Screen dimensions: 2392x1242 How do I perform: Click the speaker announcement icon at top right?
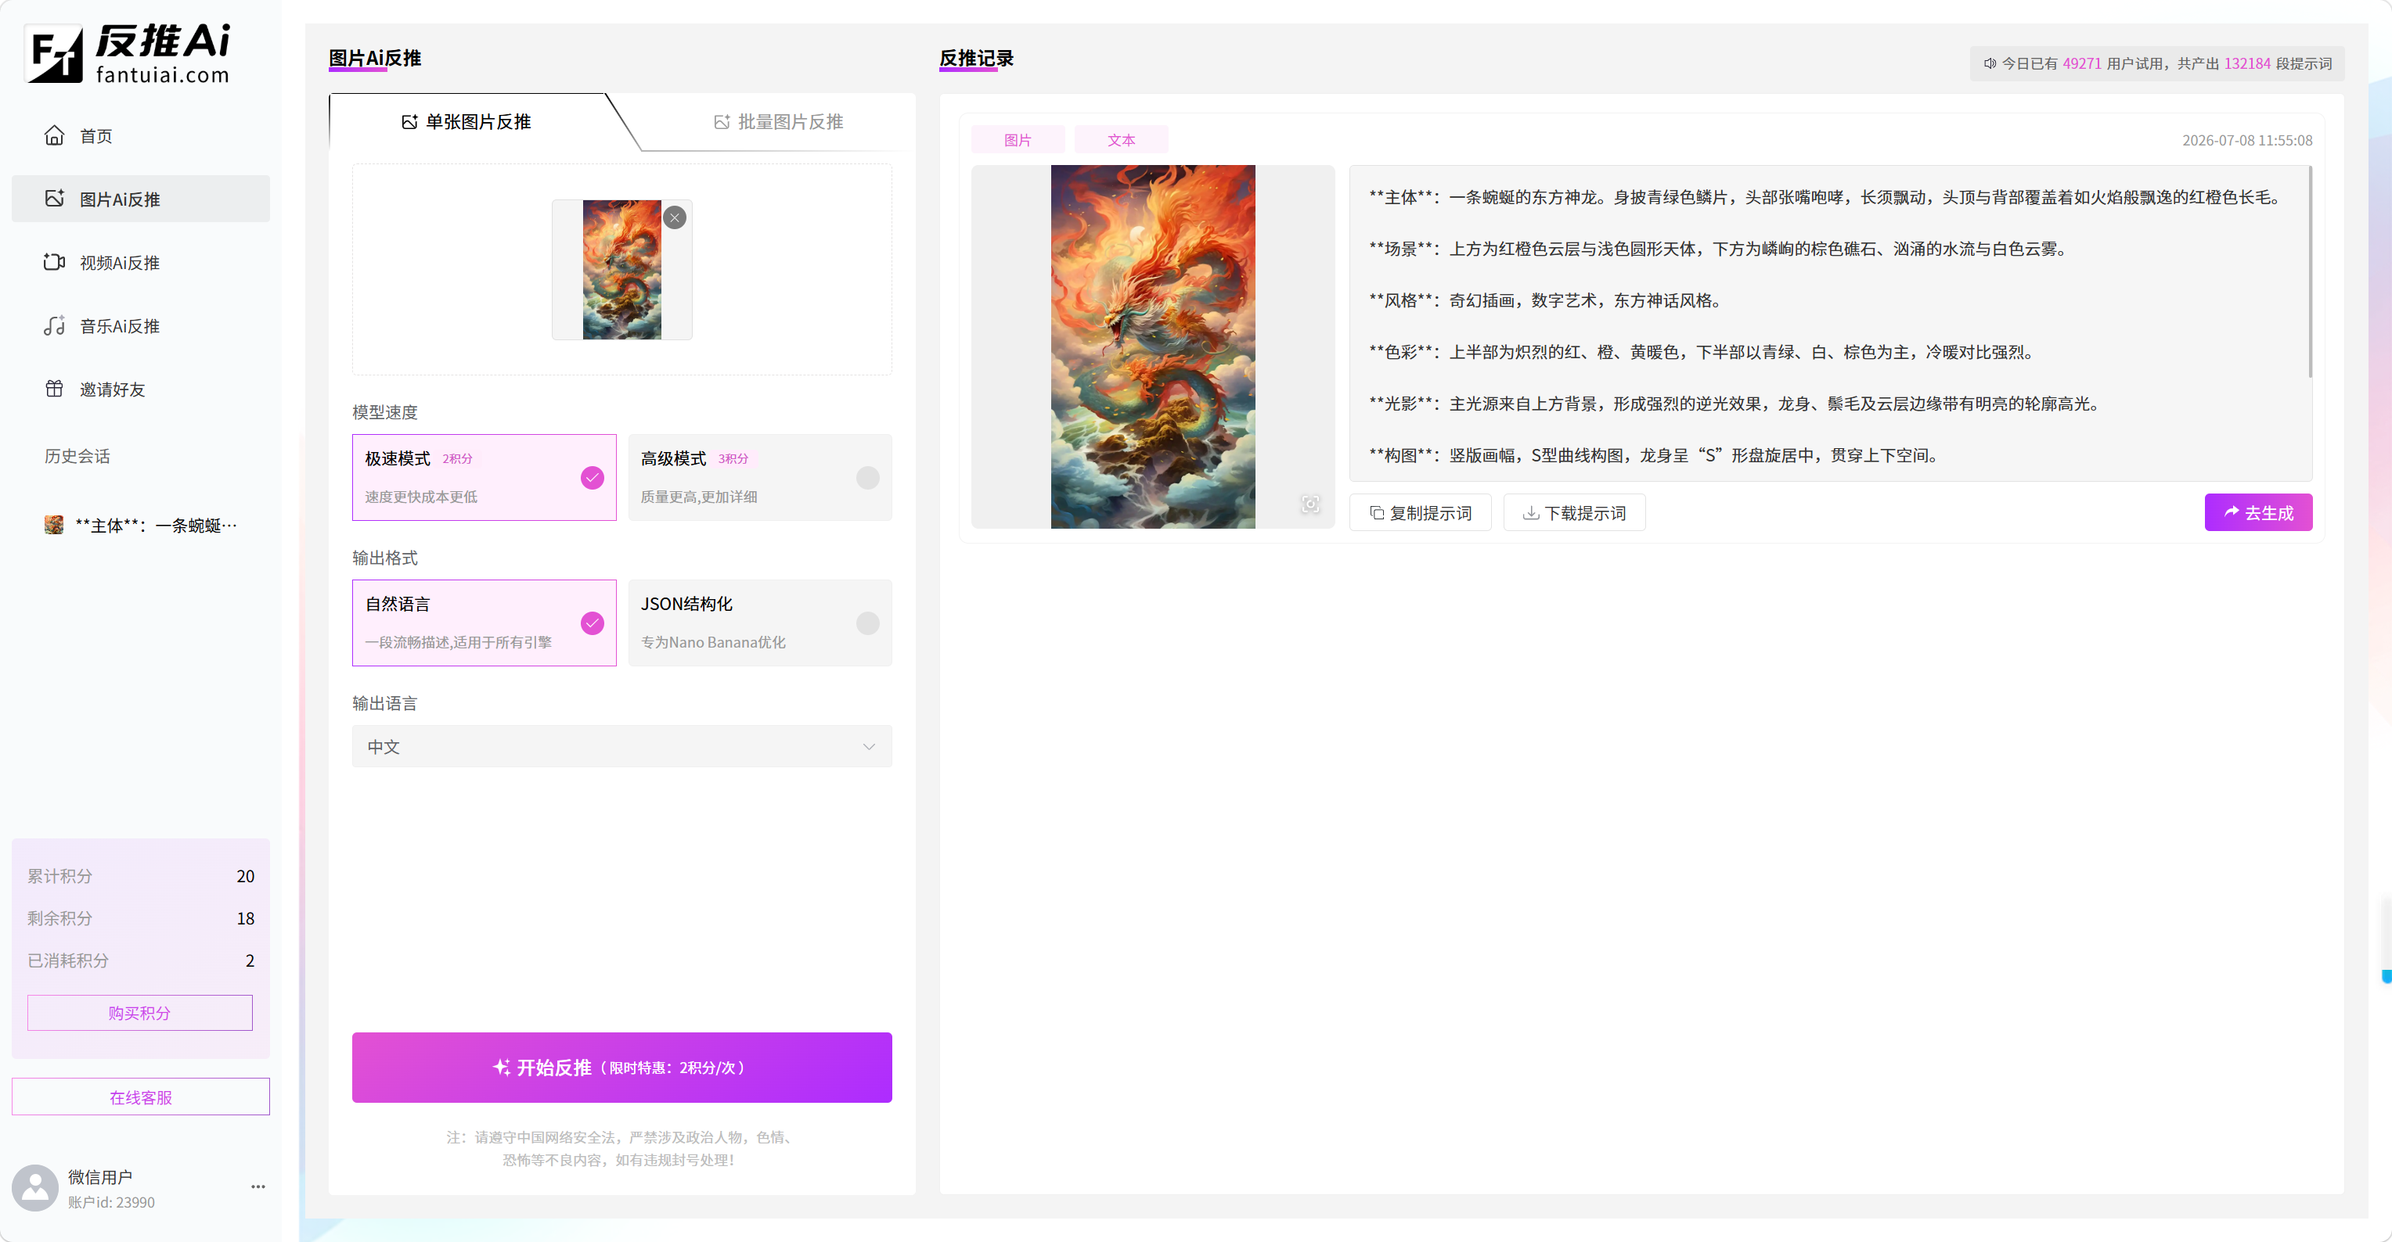pyautogui.click(x=1989, y=64)
